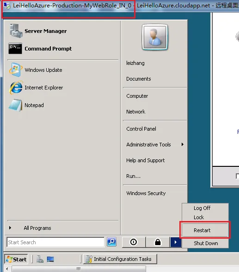239x272 pixels.
Task: Click the horizontal scrollbar thumb
Action: click(79, 269)
